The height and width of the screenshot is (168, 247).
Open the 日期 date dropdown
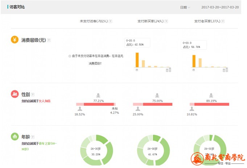pos(185,7)
